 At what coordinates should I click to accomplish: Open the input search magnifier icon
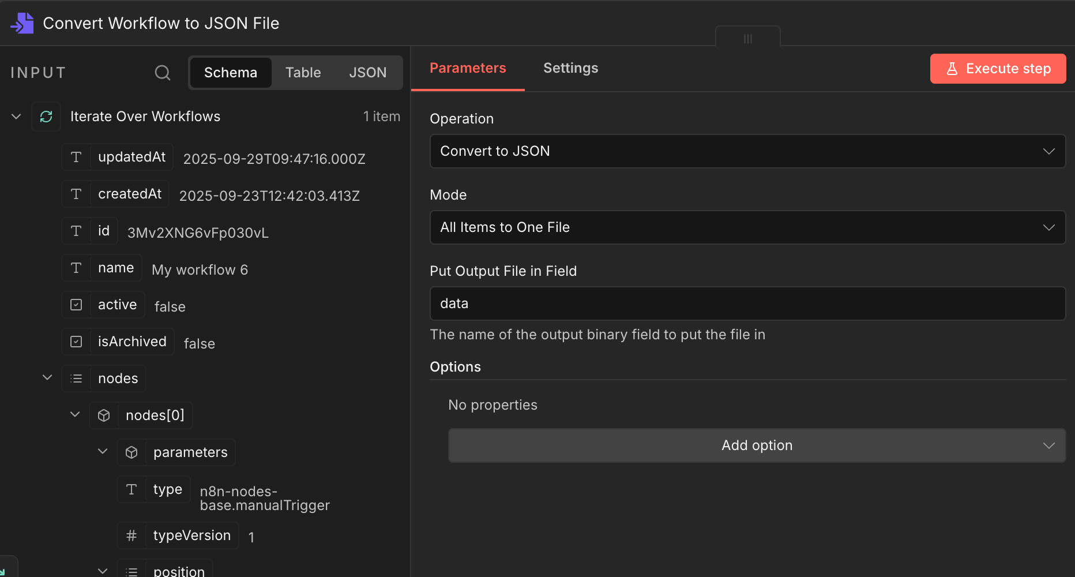click(x=163, y=73)
